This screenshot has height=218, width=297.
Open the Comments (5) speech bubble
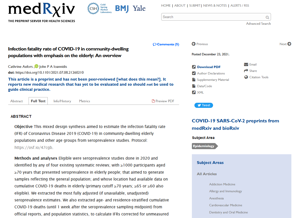[x=154, y=44]
